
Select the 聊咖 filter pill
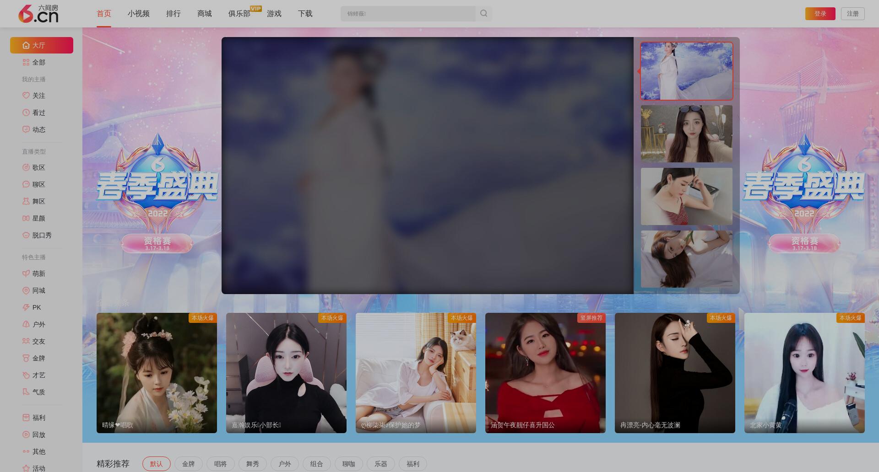[x=349, y=464]
